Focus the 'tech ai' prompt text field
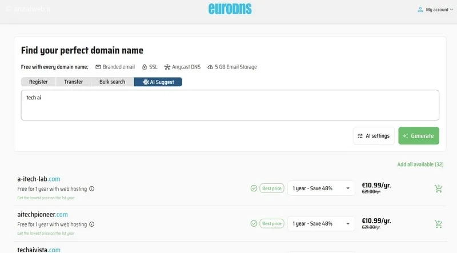 230,105
